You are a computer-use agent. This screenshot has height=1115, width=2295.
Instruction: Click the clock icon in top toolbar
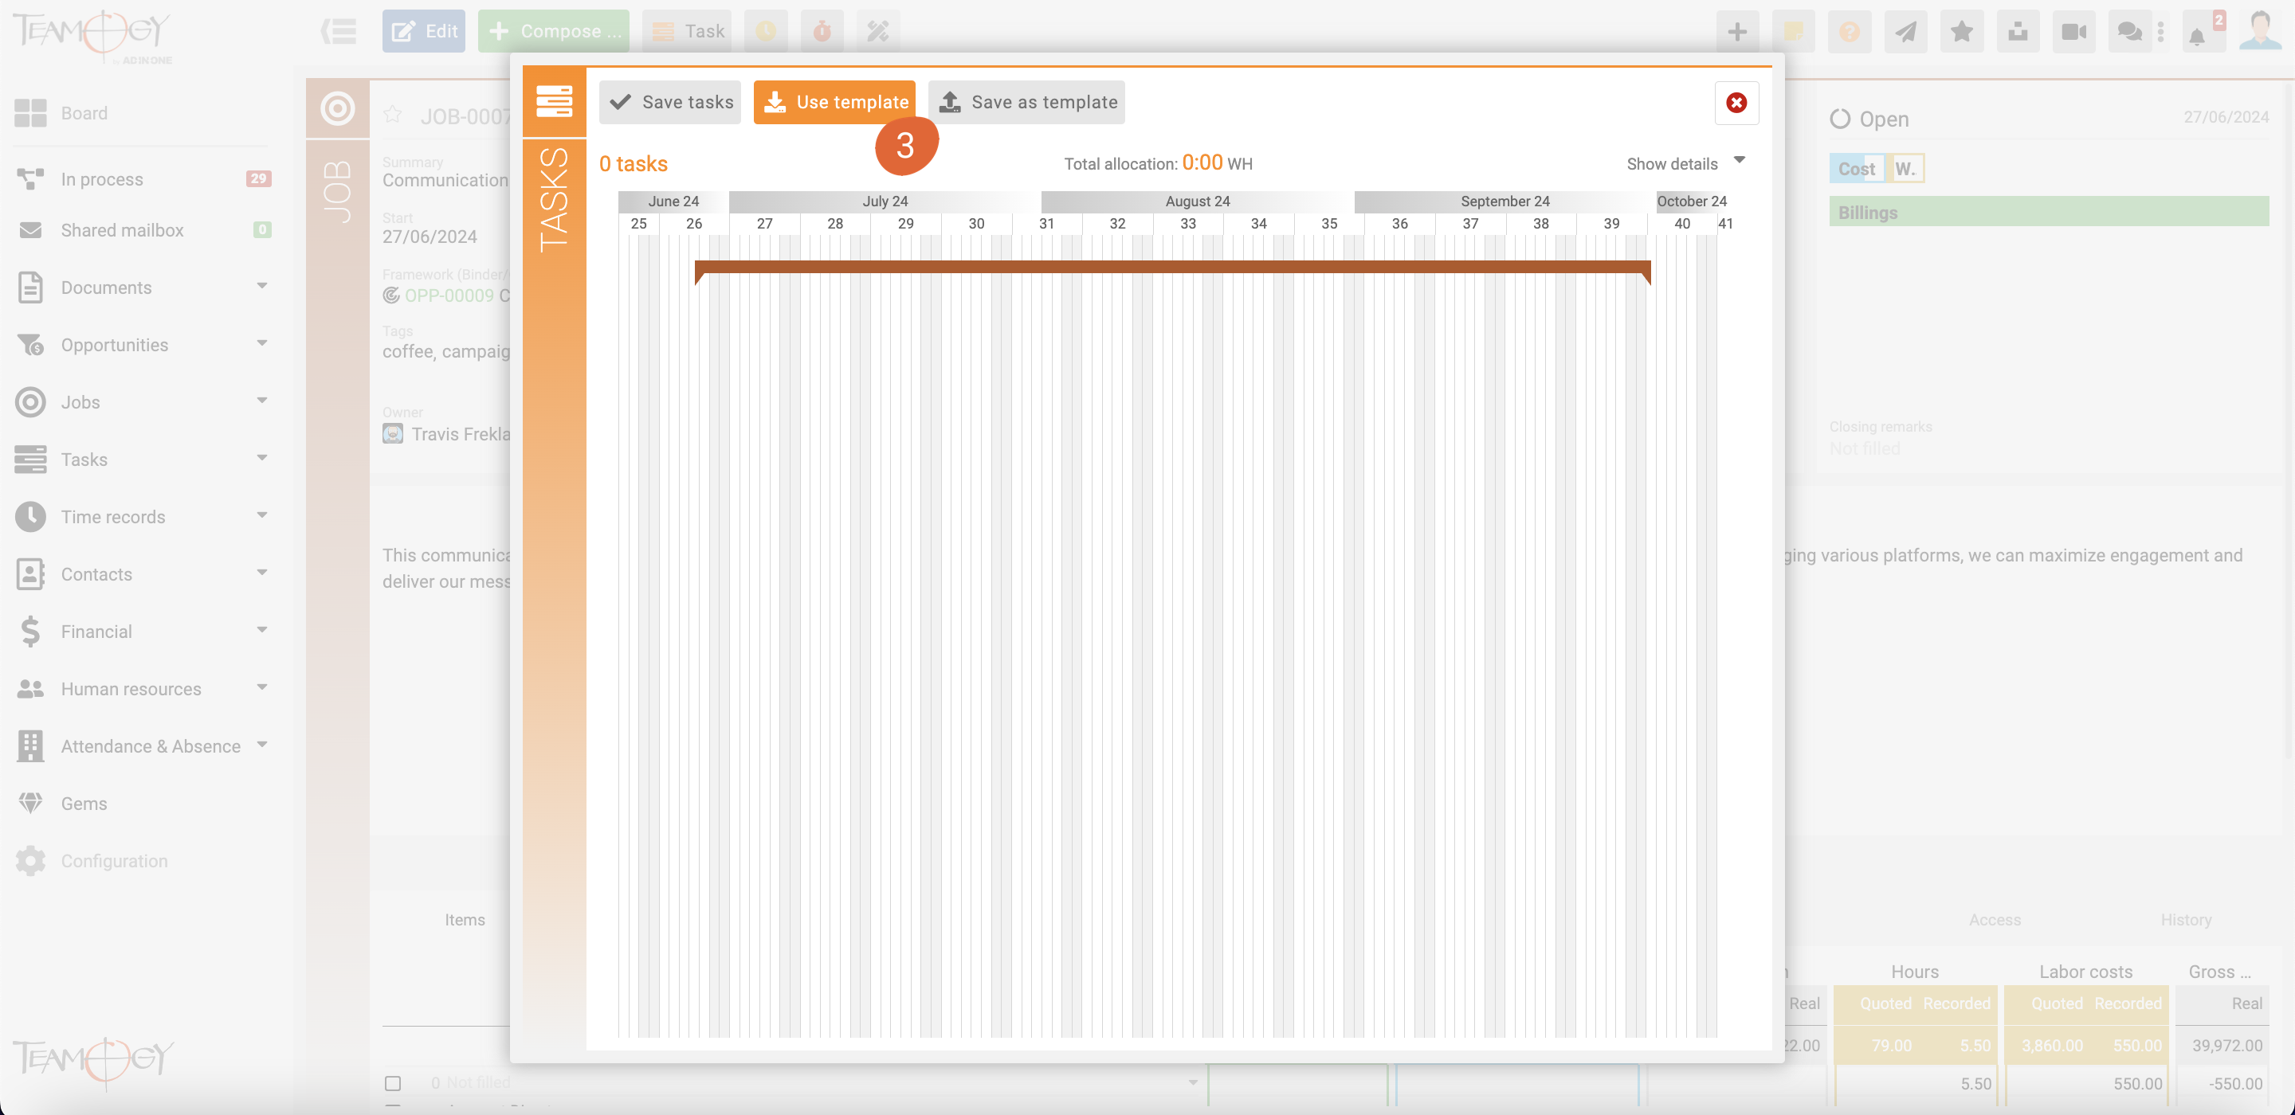click(765, 31)
